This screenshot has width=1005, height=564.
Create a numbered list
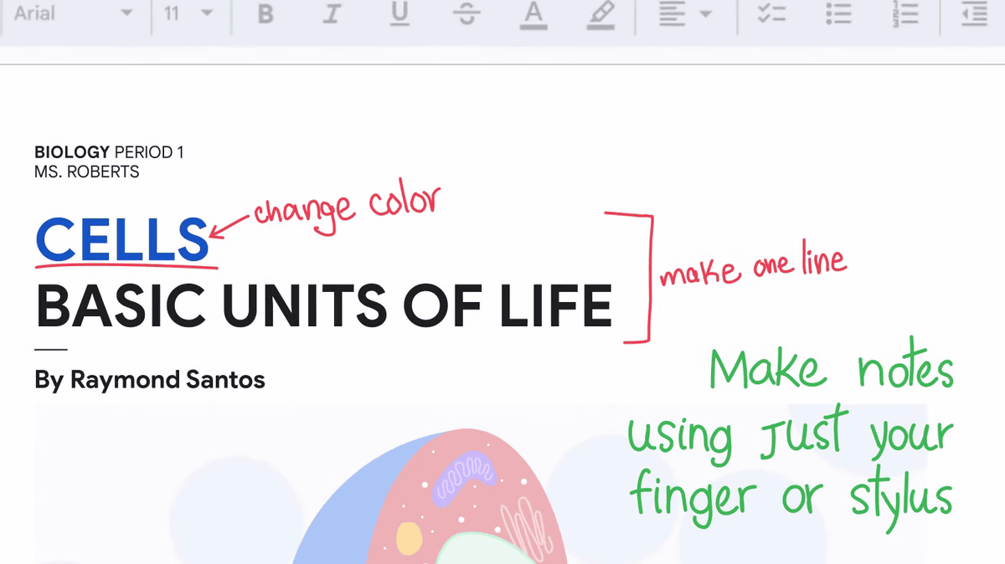(905, 15)
